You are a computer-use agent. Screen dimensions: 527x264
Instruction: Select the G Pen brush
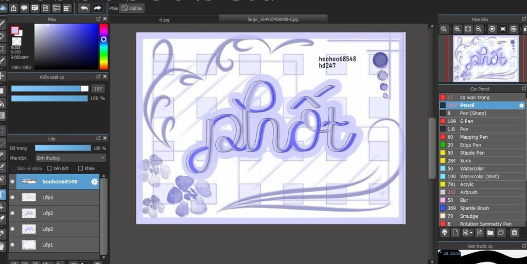[x=482, y=121]
